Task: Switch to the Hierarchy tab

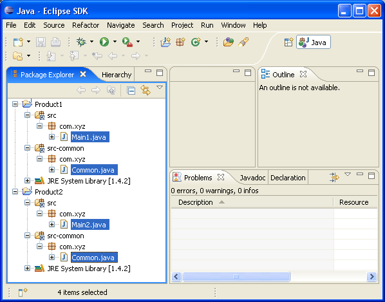Action: tap(117, 75)
